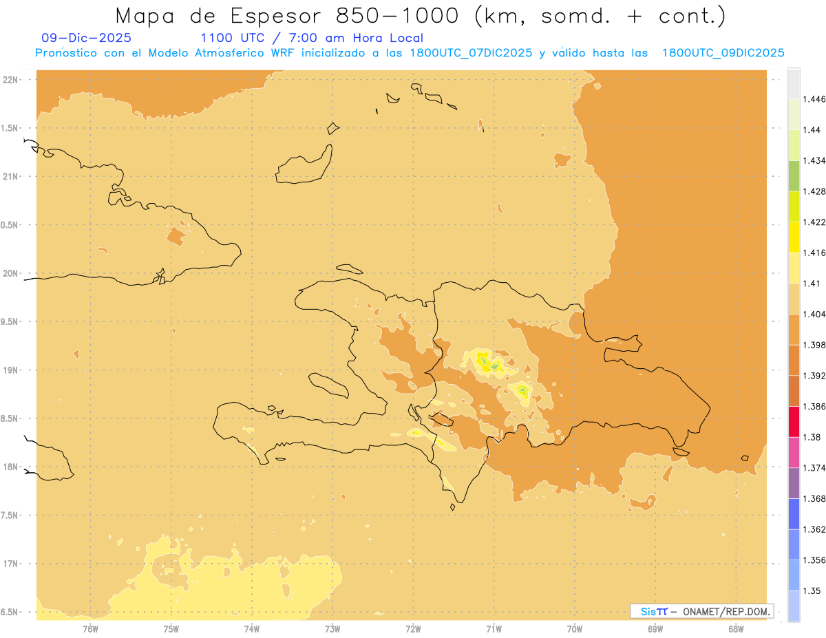Click the legend value '1.404'
The image size is (826, 638).
pyautogui.click(x=814, y=315)
